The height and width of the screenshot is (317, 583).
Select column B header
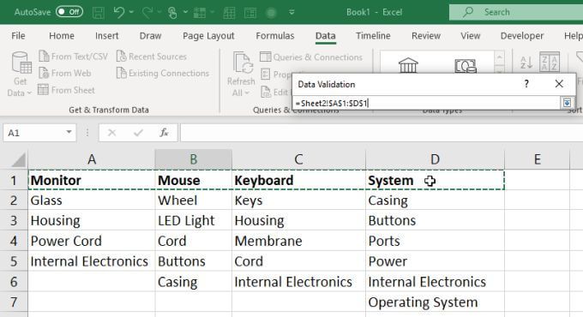pos(194,159)
